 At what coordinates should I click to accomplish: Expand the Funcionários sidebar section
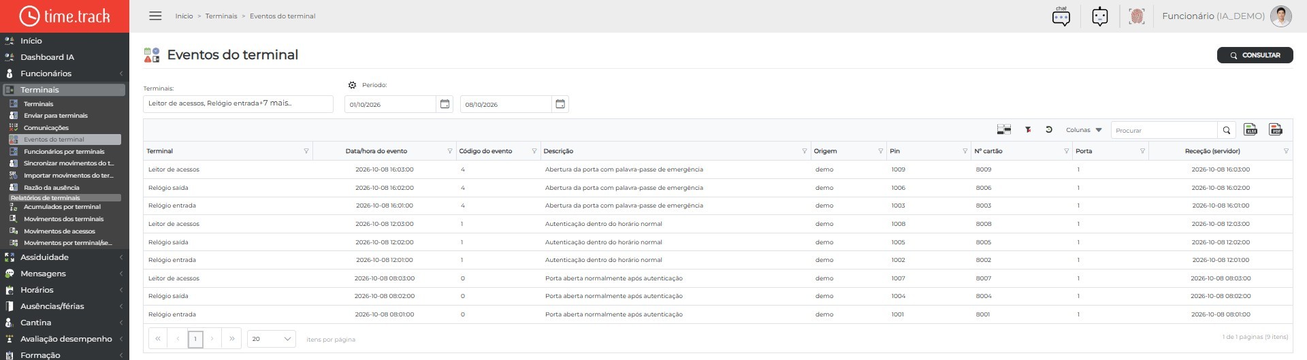(x=65, y=73)
